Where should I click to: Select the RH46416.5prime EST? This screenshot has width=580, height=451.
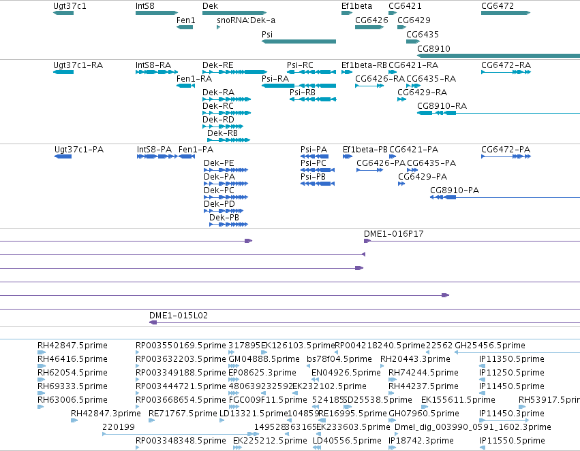click(x=42, y=366)
